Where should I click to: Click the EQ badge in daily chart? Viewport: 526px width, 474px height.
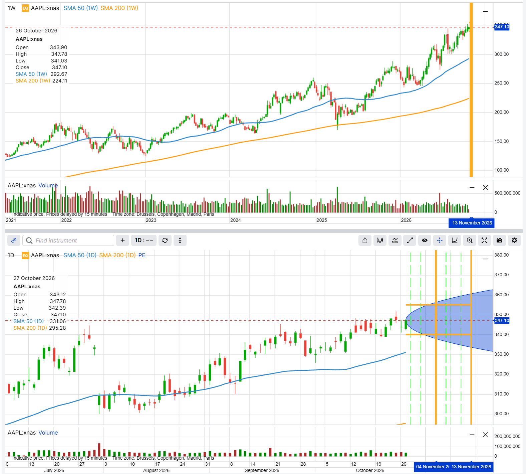pos(25,256)
